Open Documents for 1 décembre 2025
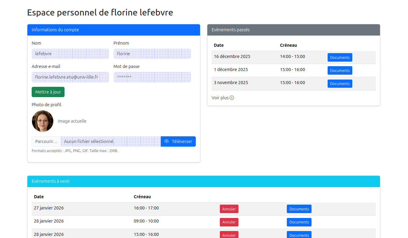 [340, 71]
